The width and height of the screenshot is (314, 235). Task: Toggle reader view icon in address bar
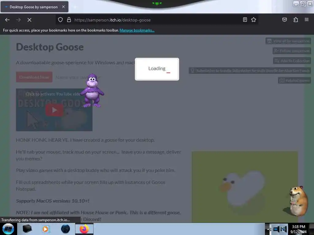pyautogui.click(x=245, y=20)
